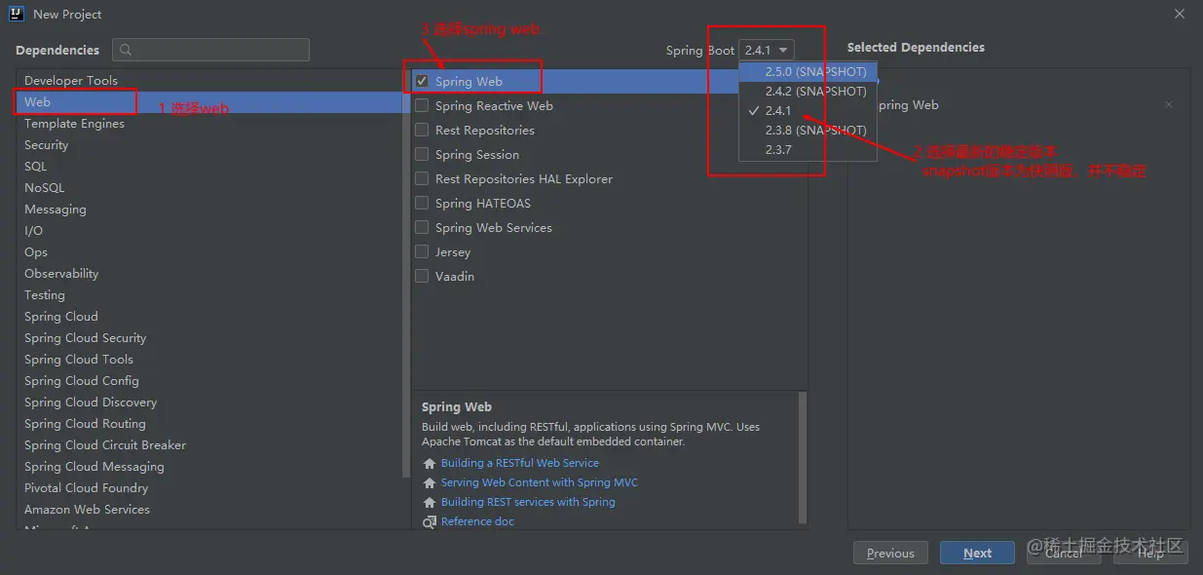Choose version 2.4.2 (SNAPSHOT)
Screen dimensions: 1203x575
(808, 91)
